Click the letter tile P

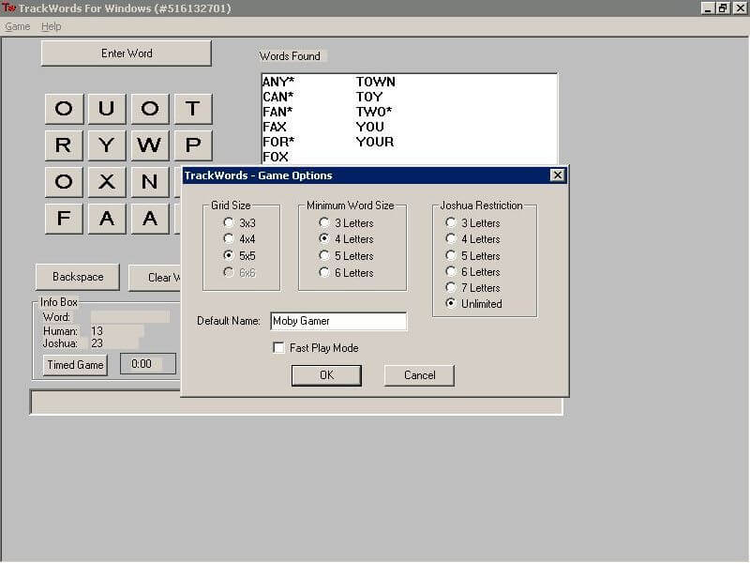[193, 145]
